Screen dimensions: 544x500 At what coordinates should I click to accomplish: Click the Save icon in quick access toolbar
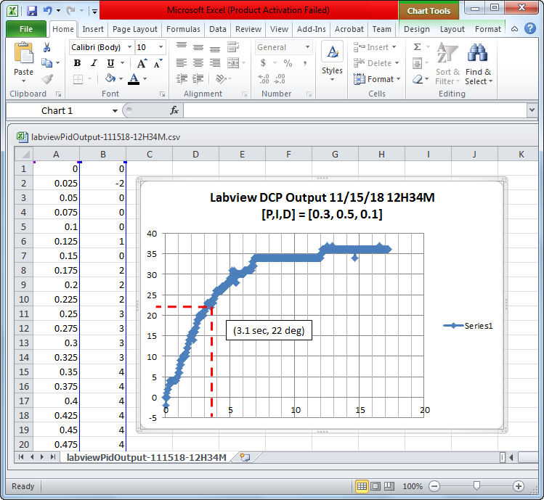click(x=31, y=11)
